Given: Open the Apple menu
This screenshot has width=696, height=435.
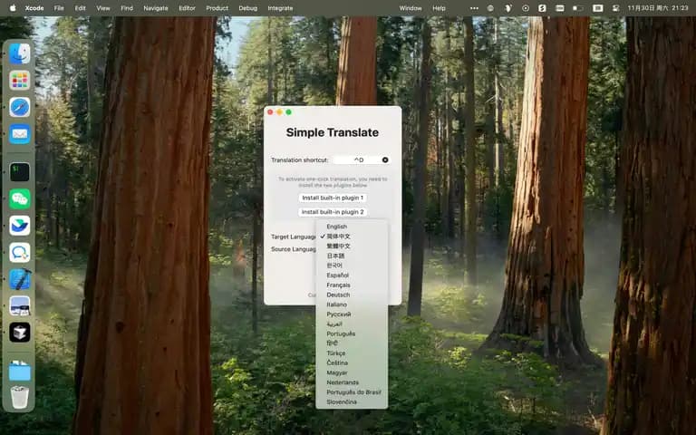Looking at the screenshot, I should click(13, 8).
